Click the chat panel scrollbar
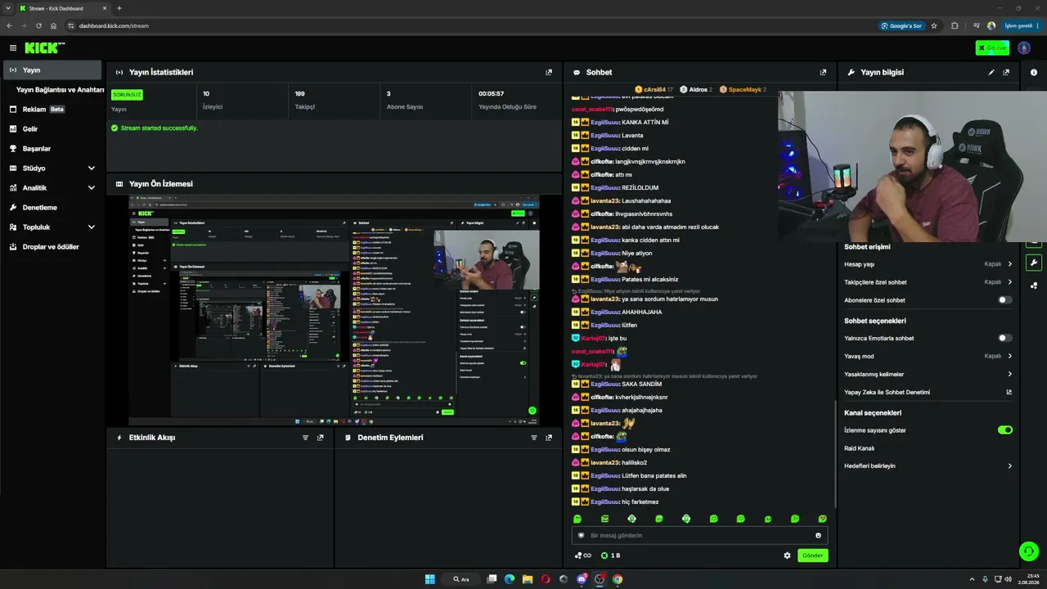Viewport: 1047px width, 589px height. click(x=834, y=454)
